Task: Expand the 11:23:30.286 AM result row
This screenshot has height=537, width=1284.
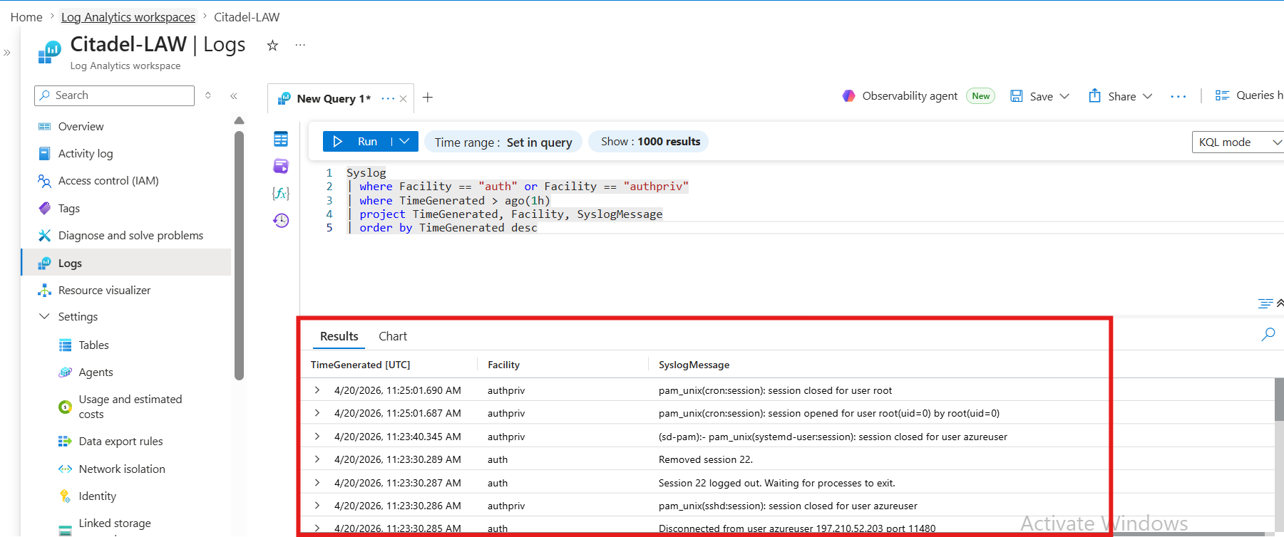Action: click(317, 506)
